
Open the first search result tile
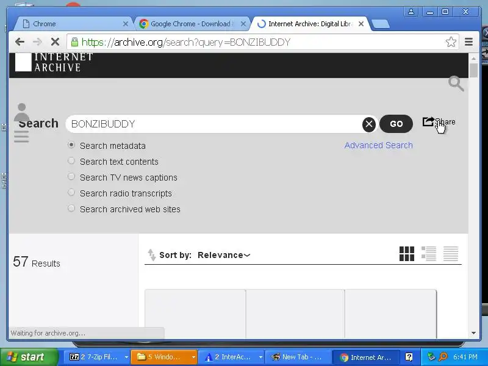tap(195, 314)
